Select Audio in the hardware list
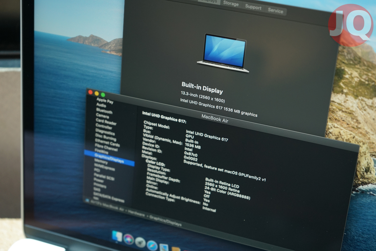376x251 pixels. [x=101, y=105]
